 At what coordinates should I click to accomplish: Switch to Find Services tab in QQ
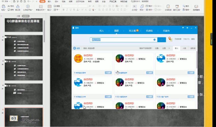click(166, 31)
